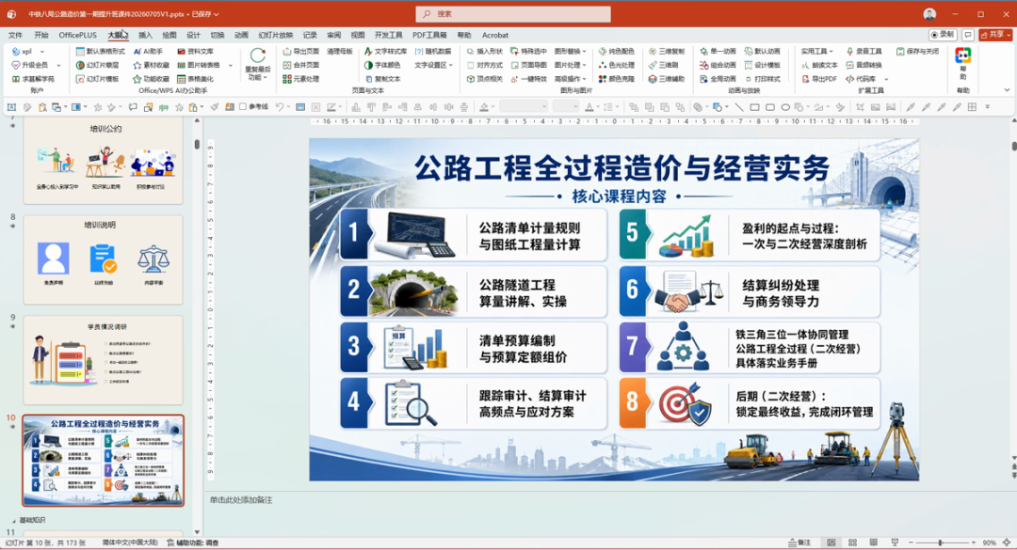The width and height of the screenshot is (1017, 550).
Task: Click the crop icon in the quick toolbar
Action: [x=860, y=107]
